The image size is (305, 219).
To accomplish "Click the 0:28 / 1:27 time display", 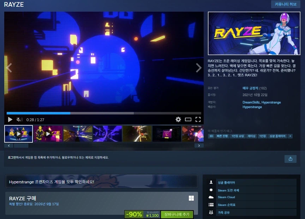I will coord(35,120).
